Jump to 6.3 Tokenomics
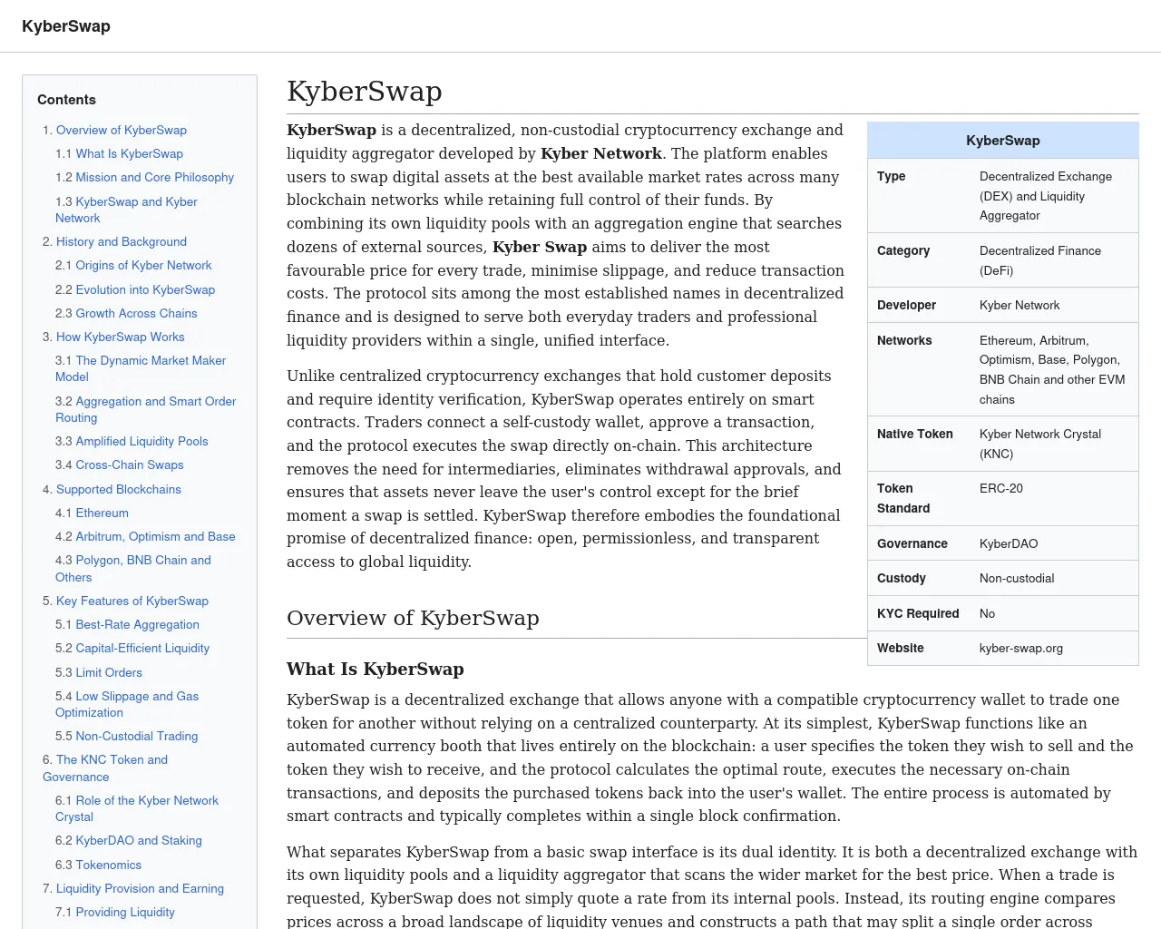This screenshot has height=929, width=1161. tap(109, 865)
